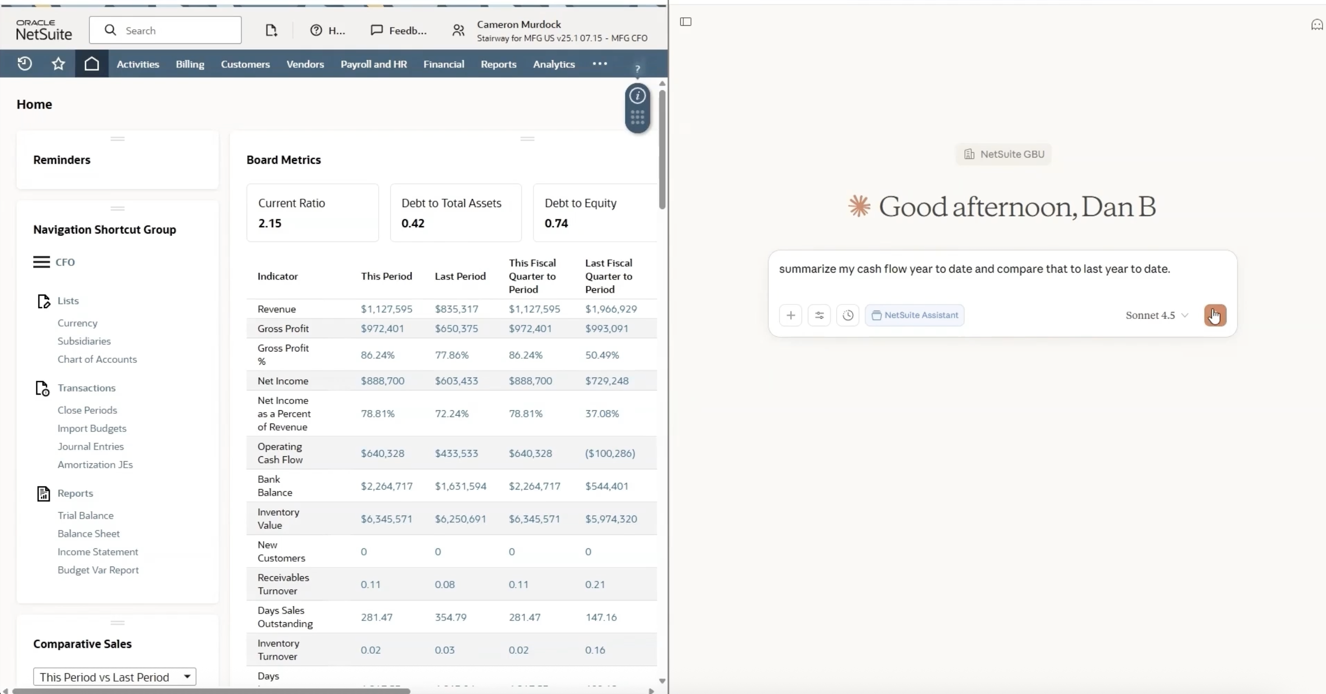Click the plus attachment icon in chat

(790, 315)
